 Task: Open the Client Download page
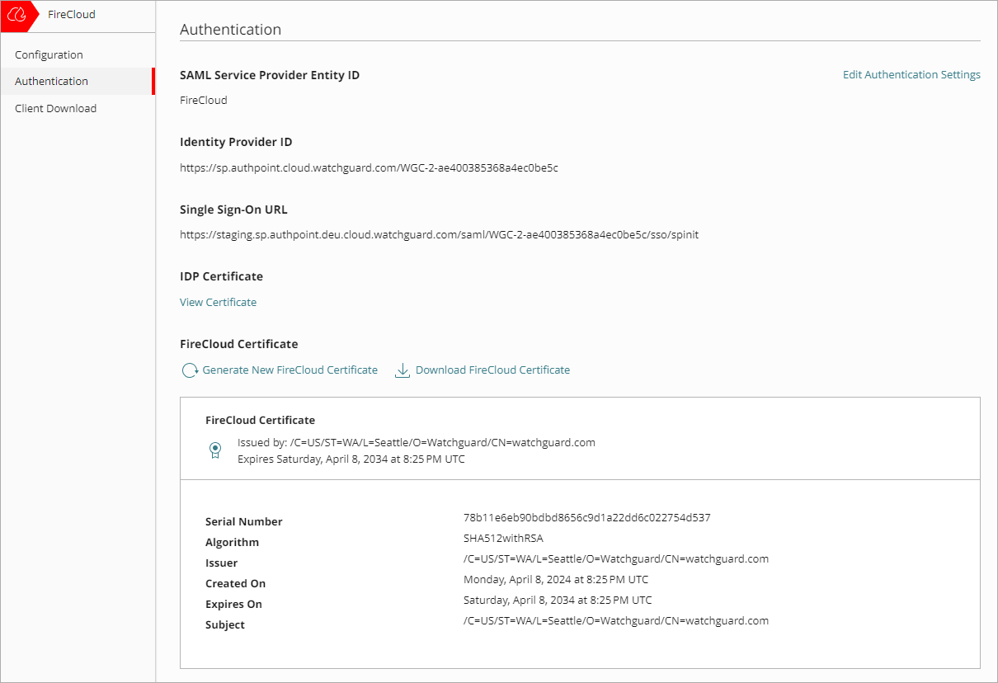[x=55, y=108]
